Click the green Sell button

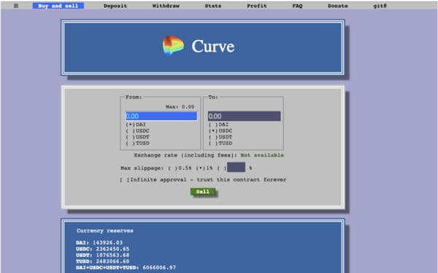pyautogui.click(x=203, y=191)
